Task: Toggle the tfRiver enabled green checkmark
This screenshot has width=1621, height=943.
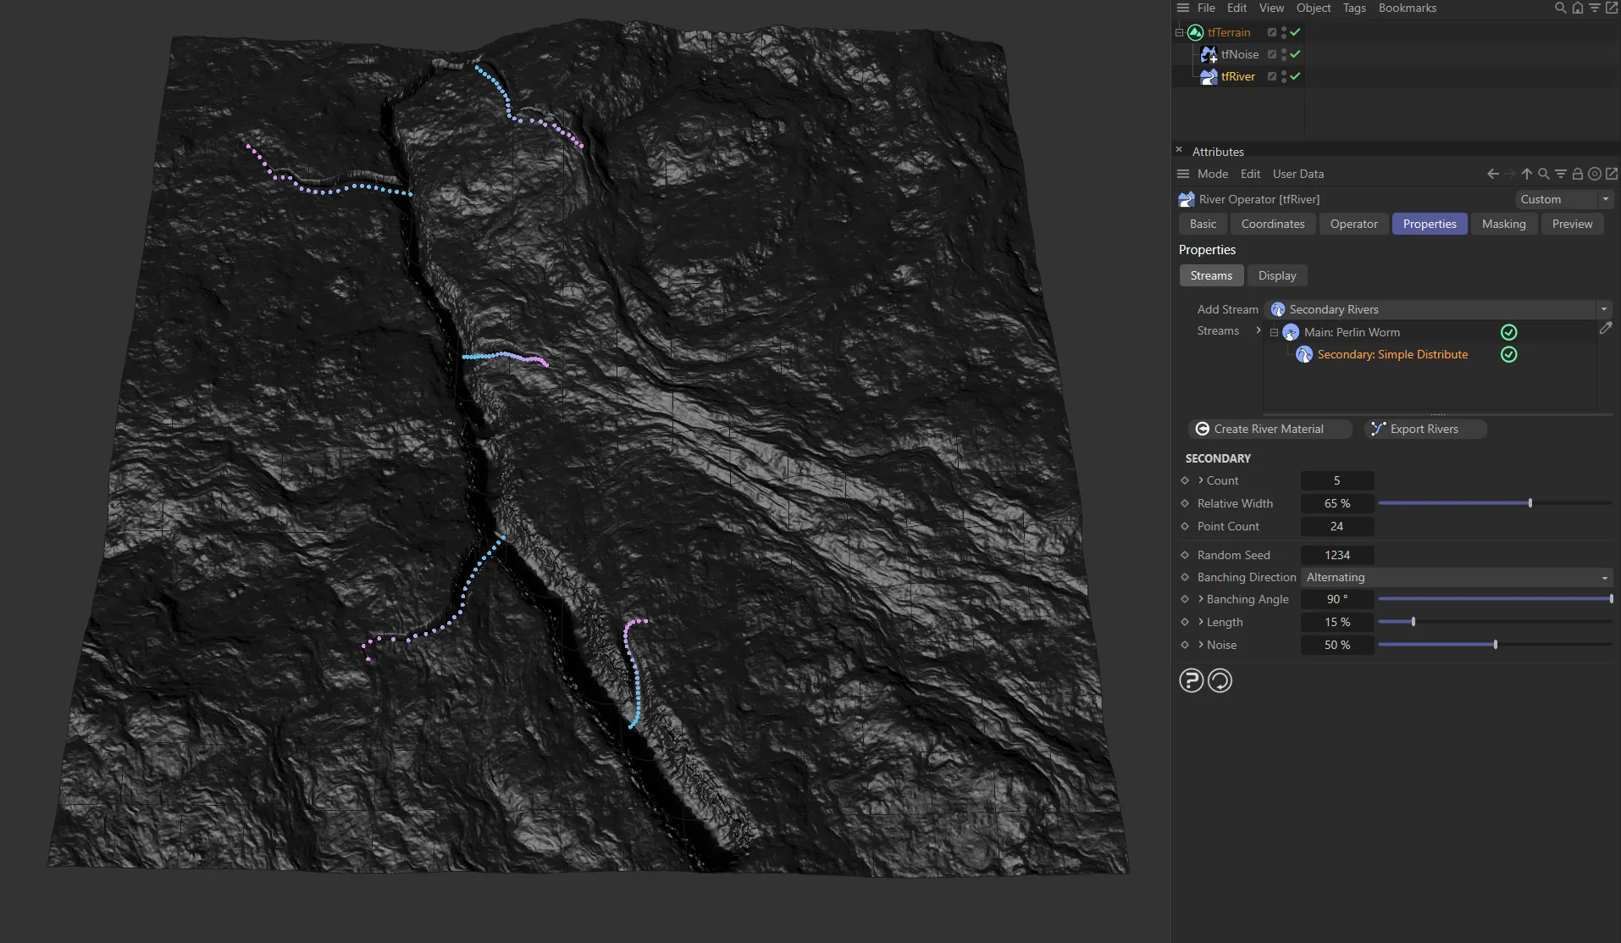Action: coord(1295,76)
